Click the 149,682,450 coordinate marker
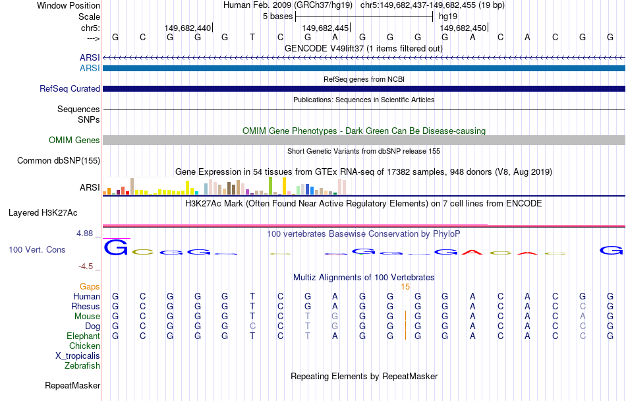This screenshot has height=401, width=626. click(x=463, y=28)
